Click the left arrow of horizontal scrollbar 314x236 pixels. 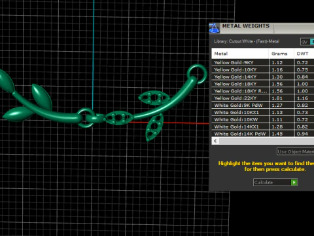(215, 141)
